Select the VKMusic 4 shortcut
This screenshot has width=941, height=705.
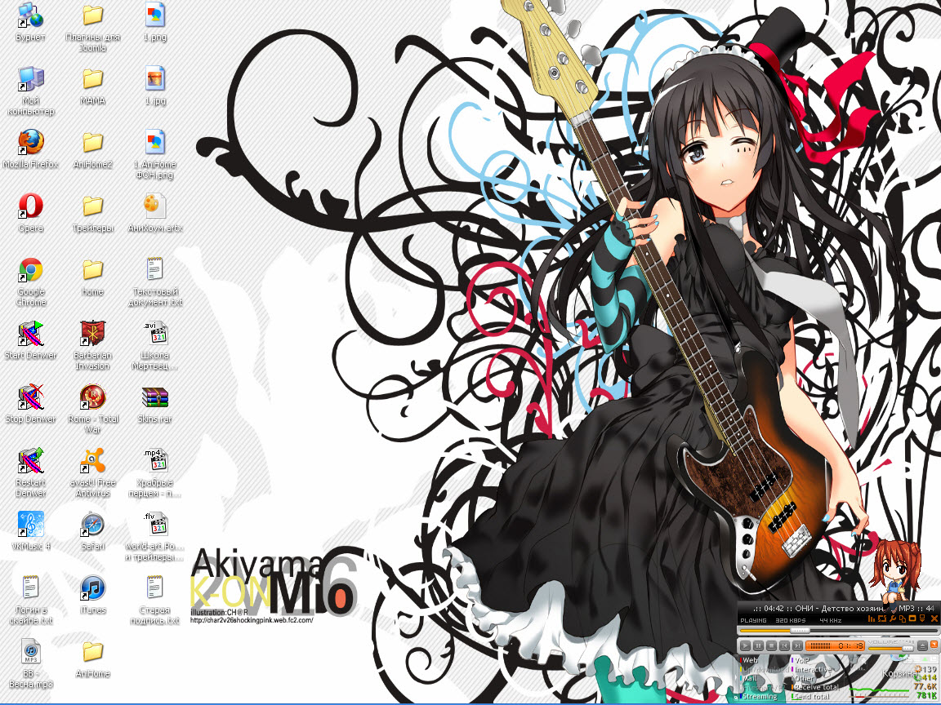(x=30, y=530)
